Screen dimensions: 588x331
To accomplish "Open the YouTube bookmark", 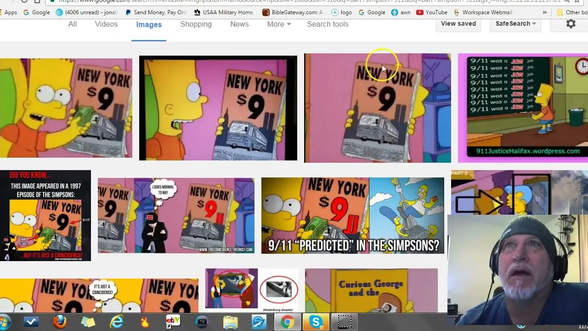I will pyautogui.click(x=432, y=12).
